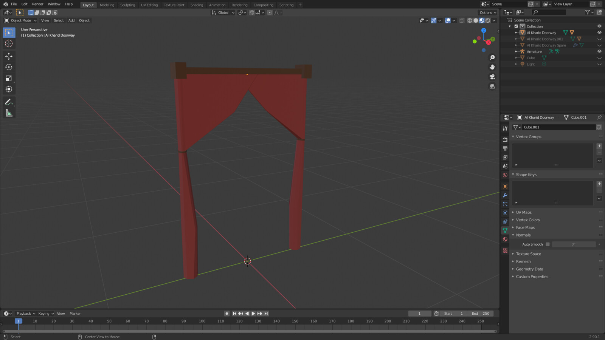This screenshot has width=605, height=340.
Task: Open the File menu
Action: pyautogui.click(x=14, y=4)
